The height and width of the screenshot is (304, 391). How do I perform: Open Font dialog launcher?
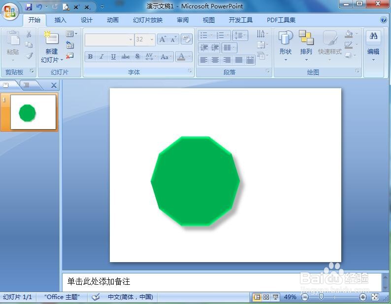[x=190, y=71]
